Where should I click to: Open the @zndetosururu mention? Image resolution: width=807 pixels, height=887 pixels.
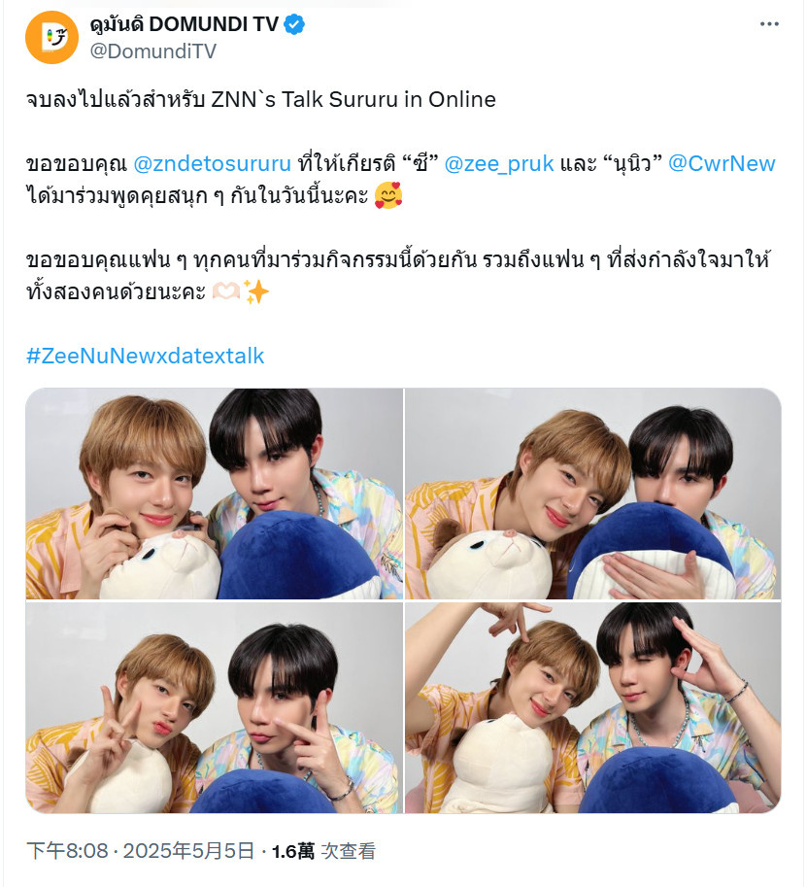click(212, 163)
